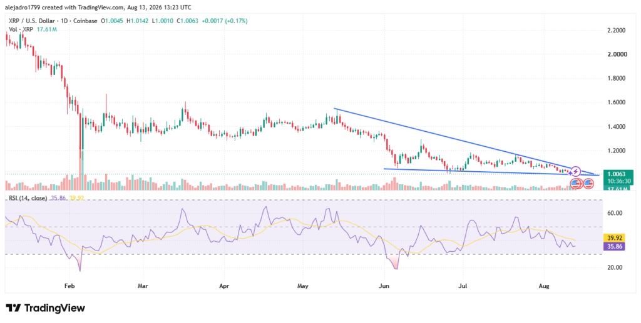Click the 10:36:30 bar countdown timer
The width and height of the screenshot is (641, 323).
(620, 180)
